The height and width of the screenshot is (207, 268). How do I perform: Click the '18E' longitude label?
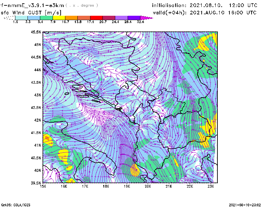(x=106, y=186)
